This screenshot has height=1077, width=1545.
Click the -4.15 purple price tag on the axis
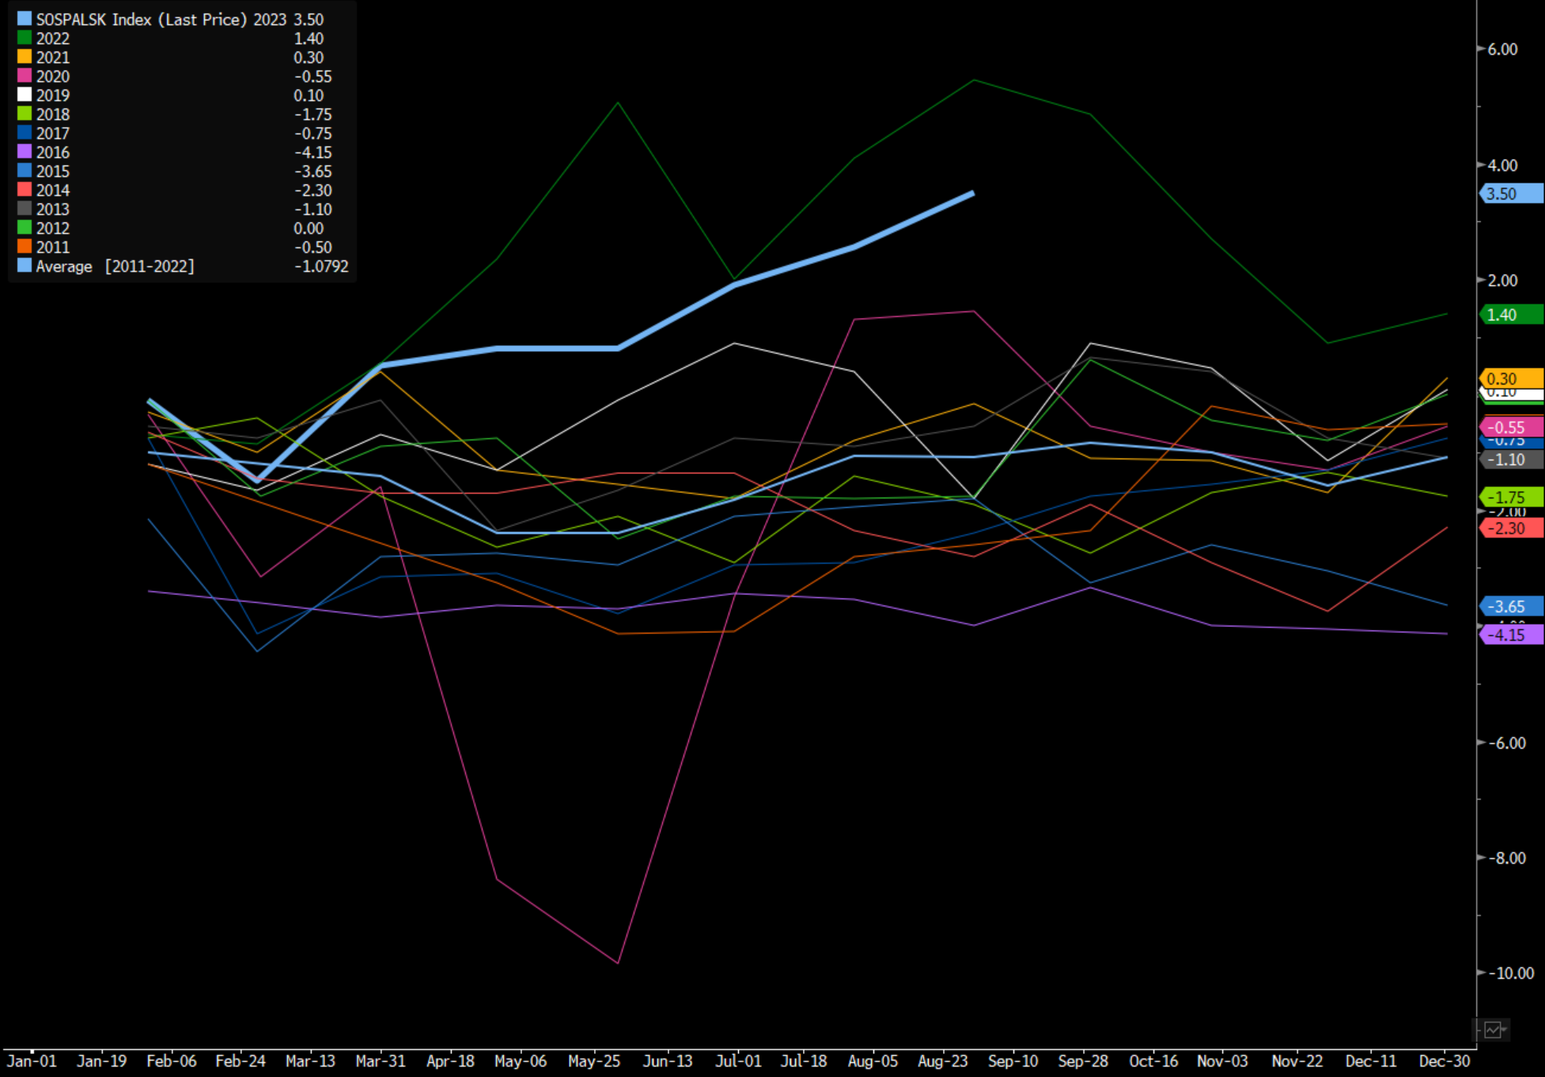point(1511,634)
